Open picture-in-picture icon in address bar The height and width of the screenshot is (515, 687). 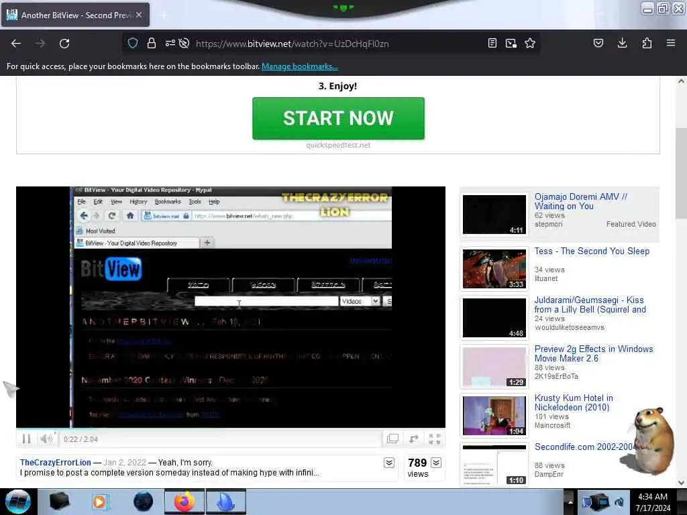[511, 43]
